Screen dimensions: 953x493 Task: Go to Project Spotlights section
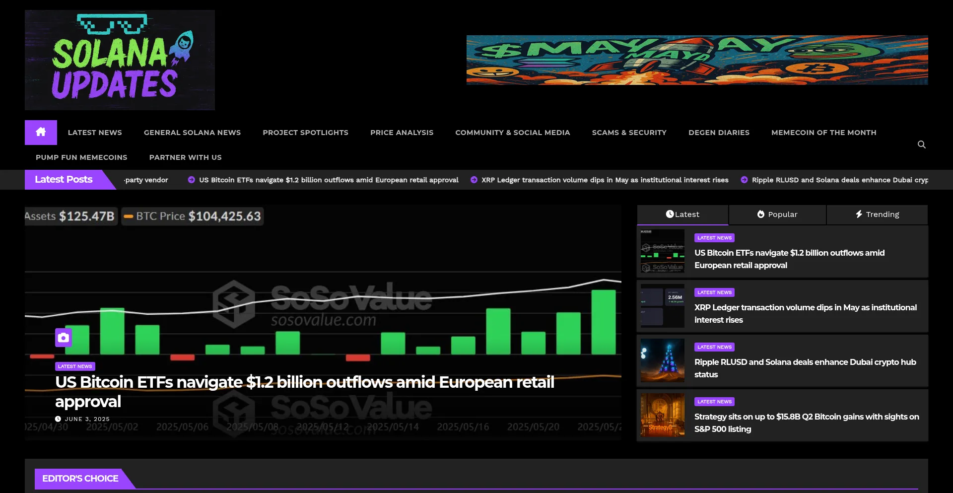click(305, 133)
